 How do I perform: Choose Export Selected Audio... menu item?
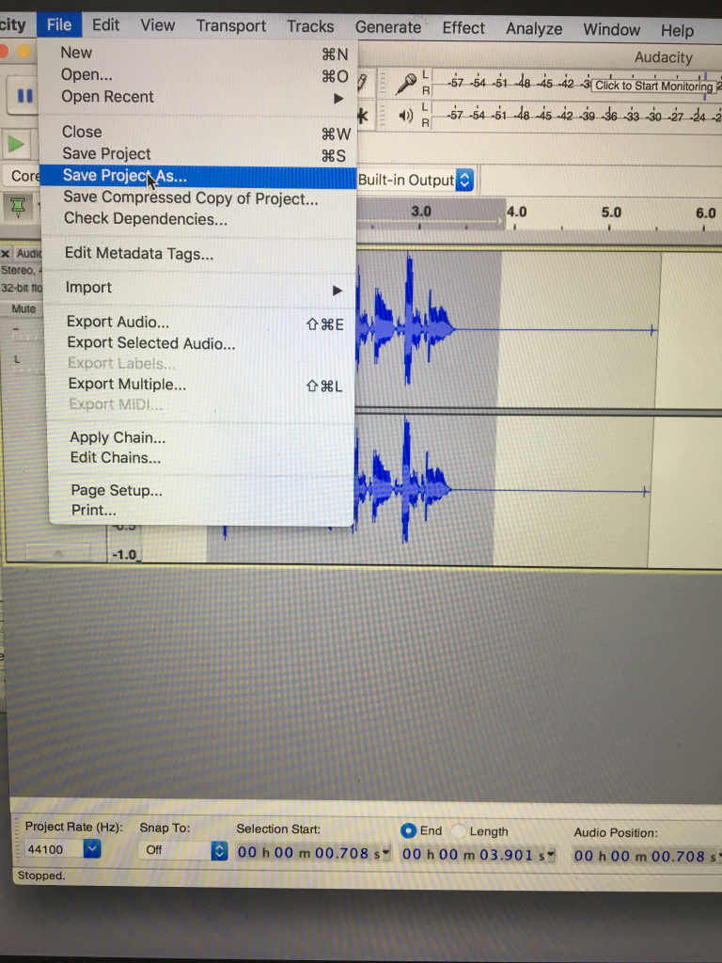click(201, 343)
